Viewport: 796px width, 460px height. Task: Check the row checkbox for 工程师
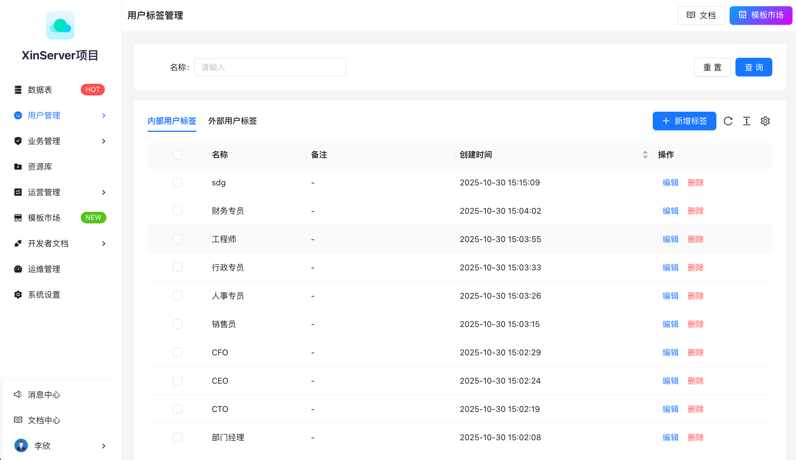click(x=177, y=239)
